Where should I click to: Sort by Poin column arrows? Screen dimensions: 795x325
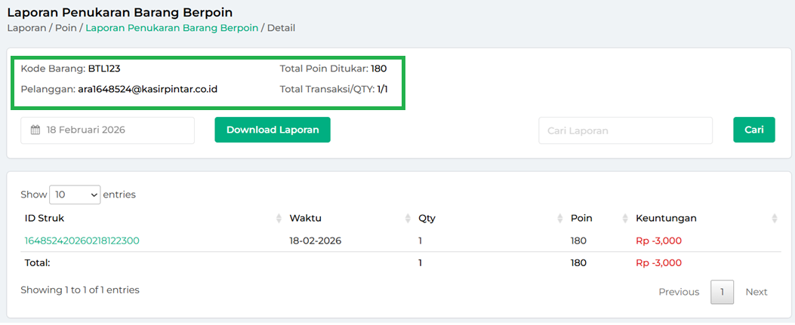click(625, 219)
